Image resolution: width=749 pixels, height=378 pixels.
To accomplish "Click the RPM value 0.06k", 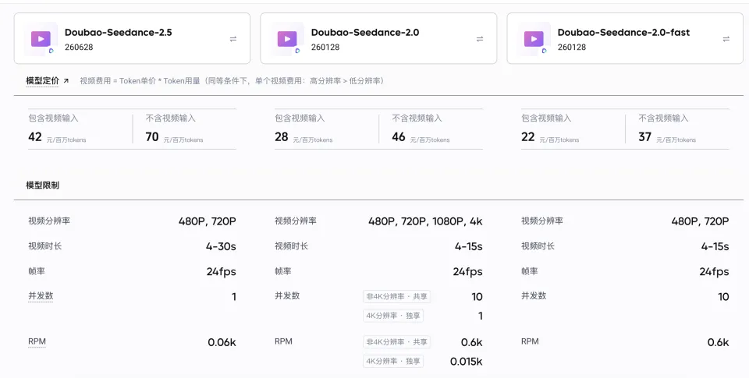I will coord(222,342).
